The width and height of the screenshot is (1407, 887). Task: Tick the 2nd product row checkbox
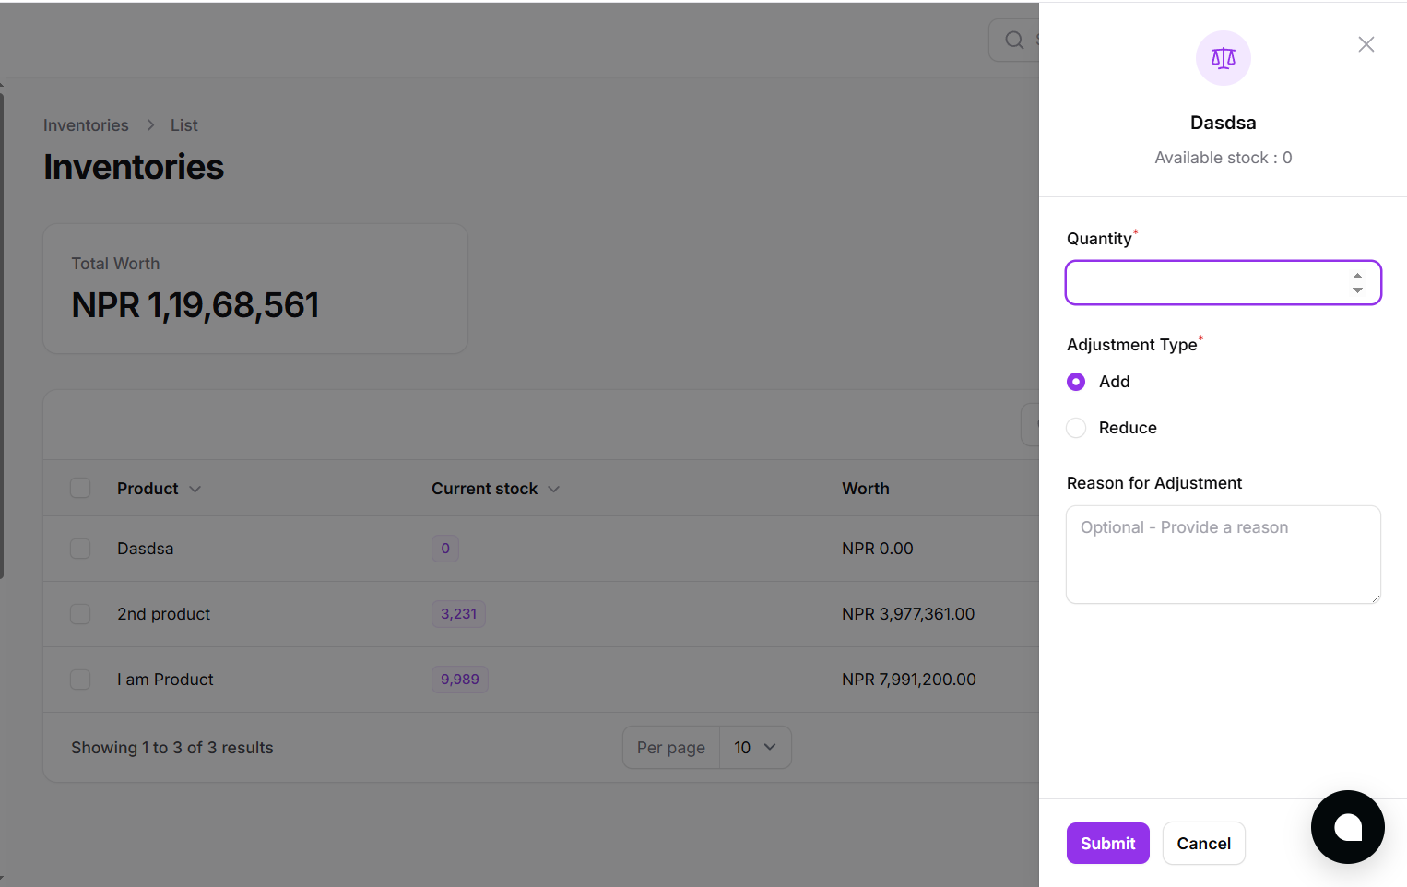point(80,614)
